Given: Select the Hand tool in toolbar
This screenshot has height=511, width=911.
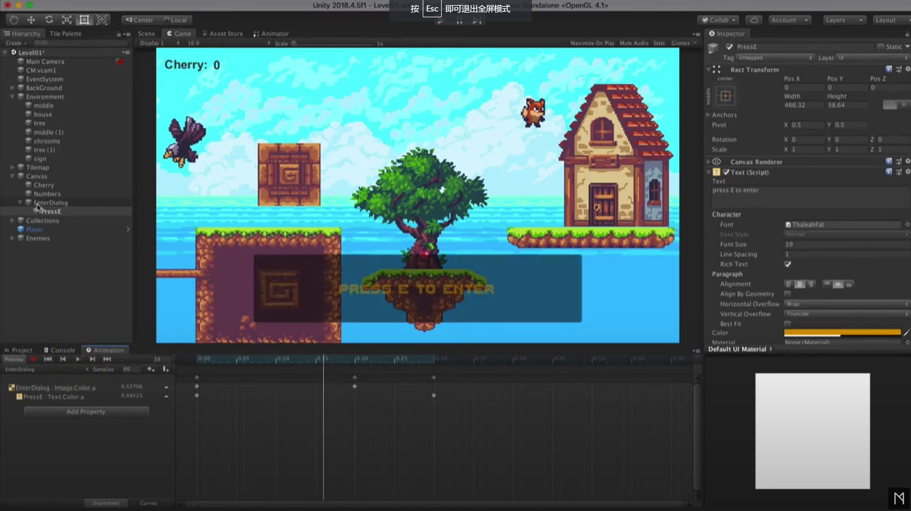Looking at the screenshot, I should click(14, 20).
